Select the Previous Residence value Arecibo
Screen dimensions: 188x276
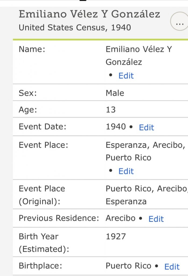(120, 218)
